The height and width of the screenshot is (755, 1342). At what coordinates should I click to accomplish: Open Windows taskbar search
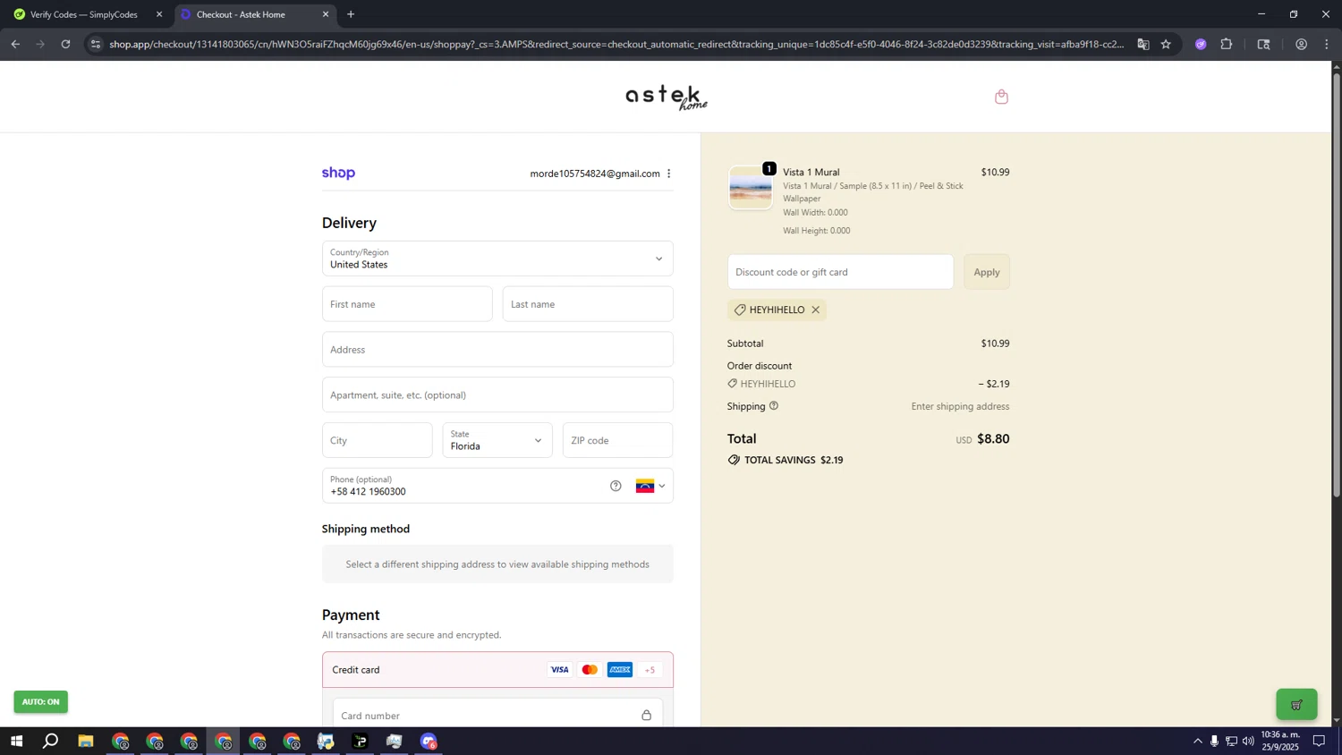coord(51,742)
